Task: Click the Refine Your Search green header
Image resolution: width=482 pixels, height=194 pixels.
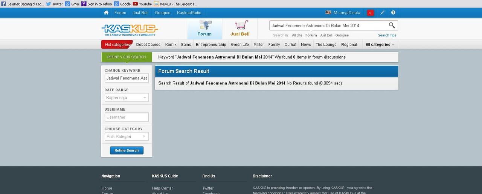Action: click(127, 57)
